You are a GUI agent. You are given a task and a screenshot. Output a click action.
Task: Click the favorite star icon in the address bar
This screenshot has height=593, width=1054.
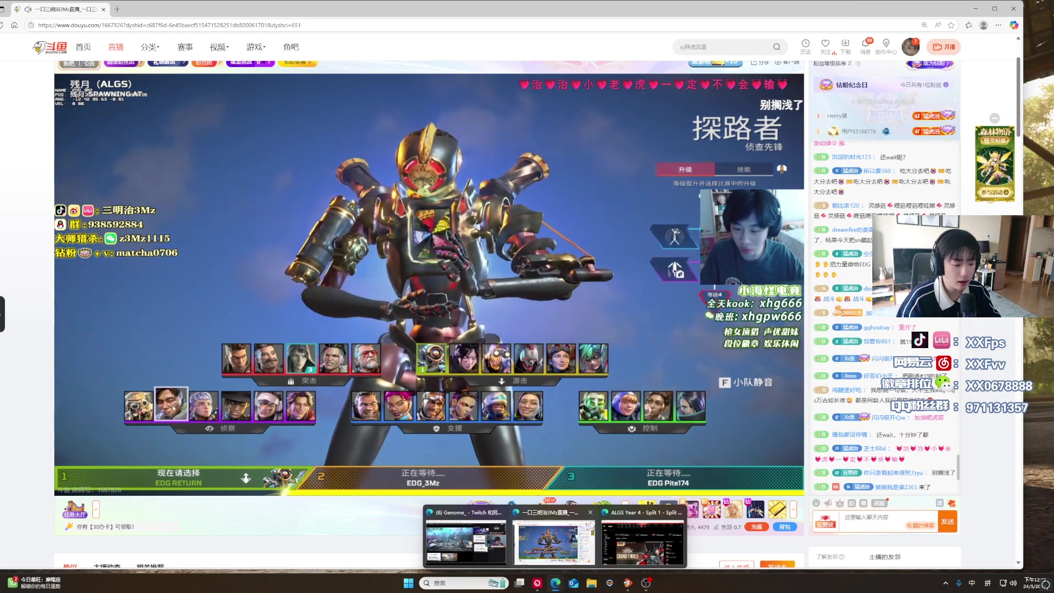tap(951, 25)
